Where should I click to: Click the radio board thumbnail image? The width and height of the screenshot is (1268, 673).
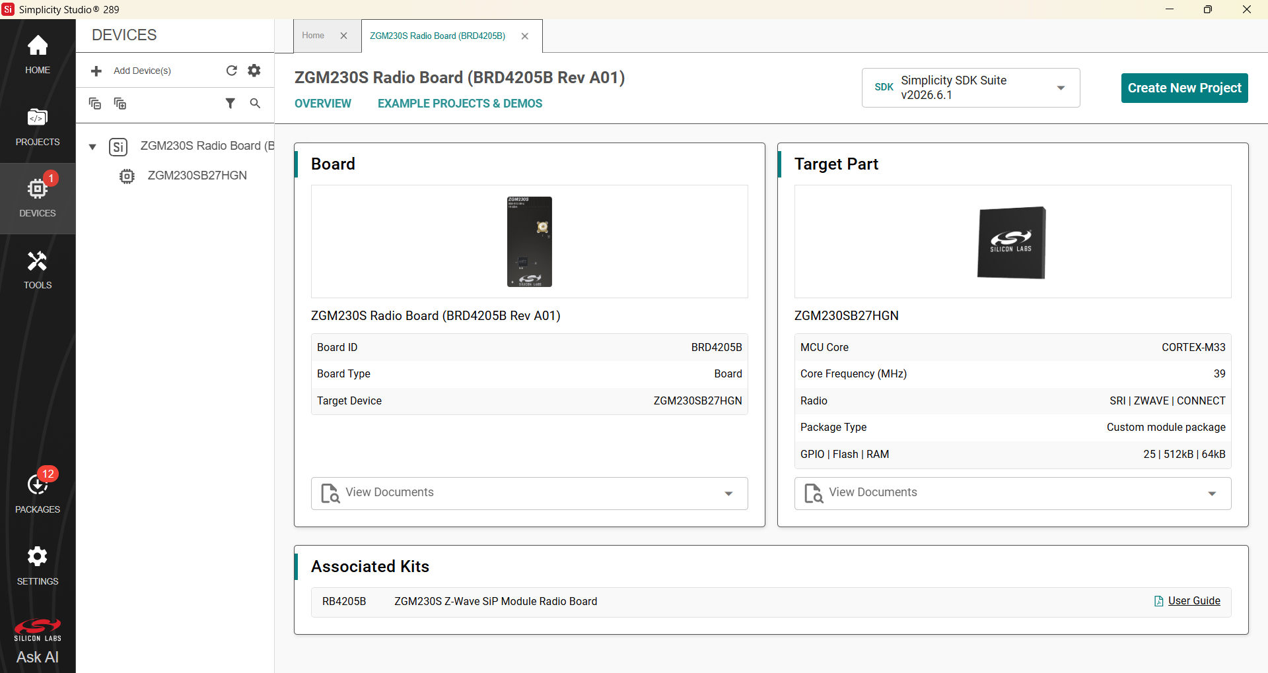click(530, 241)
